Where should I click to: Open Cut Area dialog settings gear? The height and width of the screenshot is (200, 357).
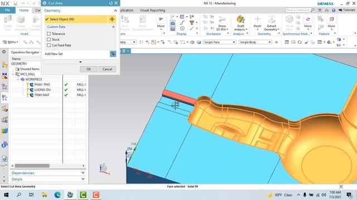click(x=45, y=3)
